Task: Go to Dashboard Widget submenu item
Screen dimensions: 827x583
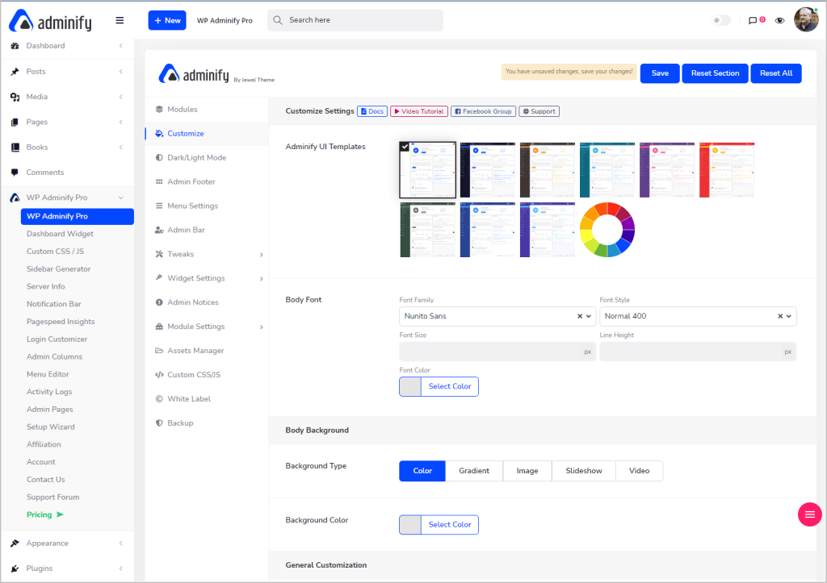Action: (60, 234)
